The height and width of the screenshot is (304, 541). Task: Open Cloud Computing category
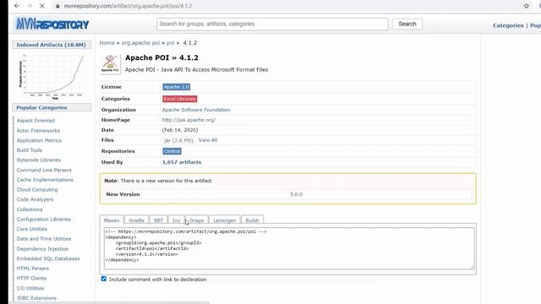[37, 189]
